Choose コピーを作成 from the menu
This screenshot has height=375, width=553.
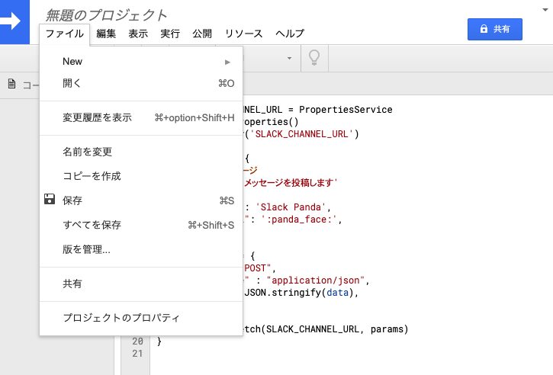[x=92, y=176]
